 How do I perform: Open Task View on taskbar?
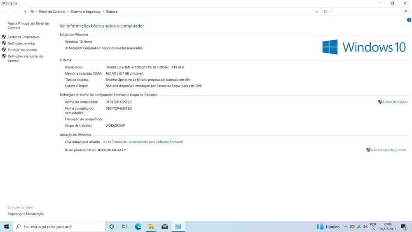click(124, 227)
